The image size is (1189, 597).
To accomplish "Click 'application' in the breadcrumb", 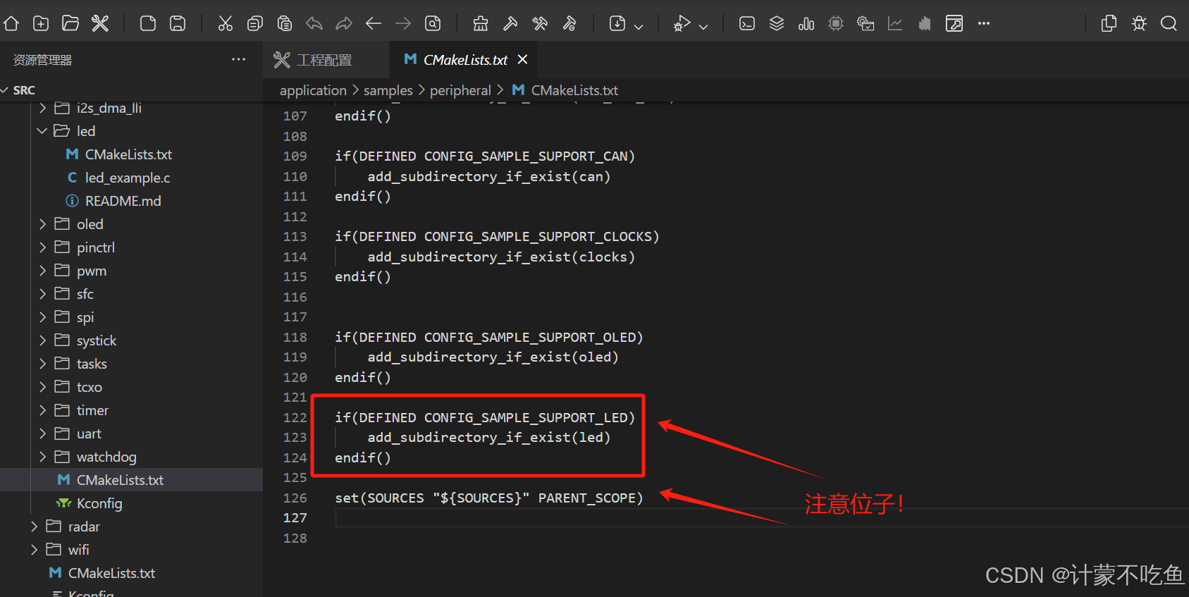I will [x=313, y=90].
